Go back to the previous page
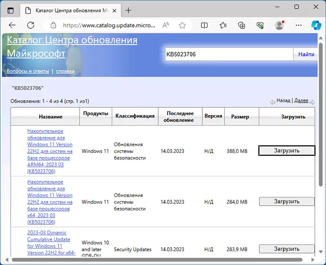Viewport: 326px width, 265px height. [x=12, y=25]
